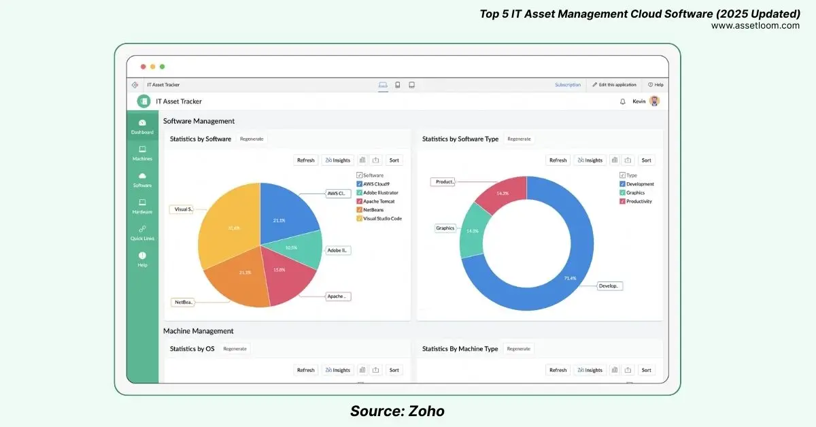Click the user name Kevin
The height and width of the screenshot is (427, 816).
pos(639,101)
